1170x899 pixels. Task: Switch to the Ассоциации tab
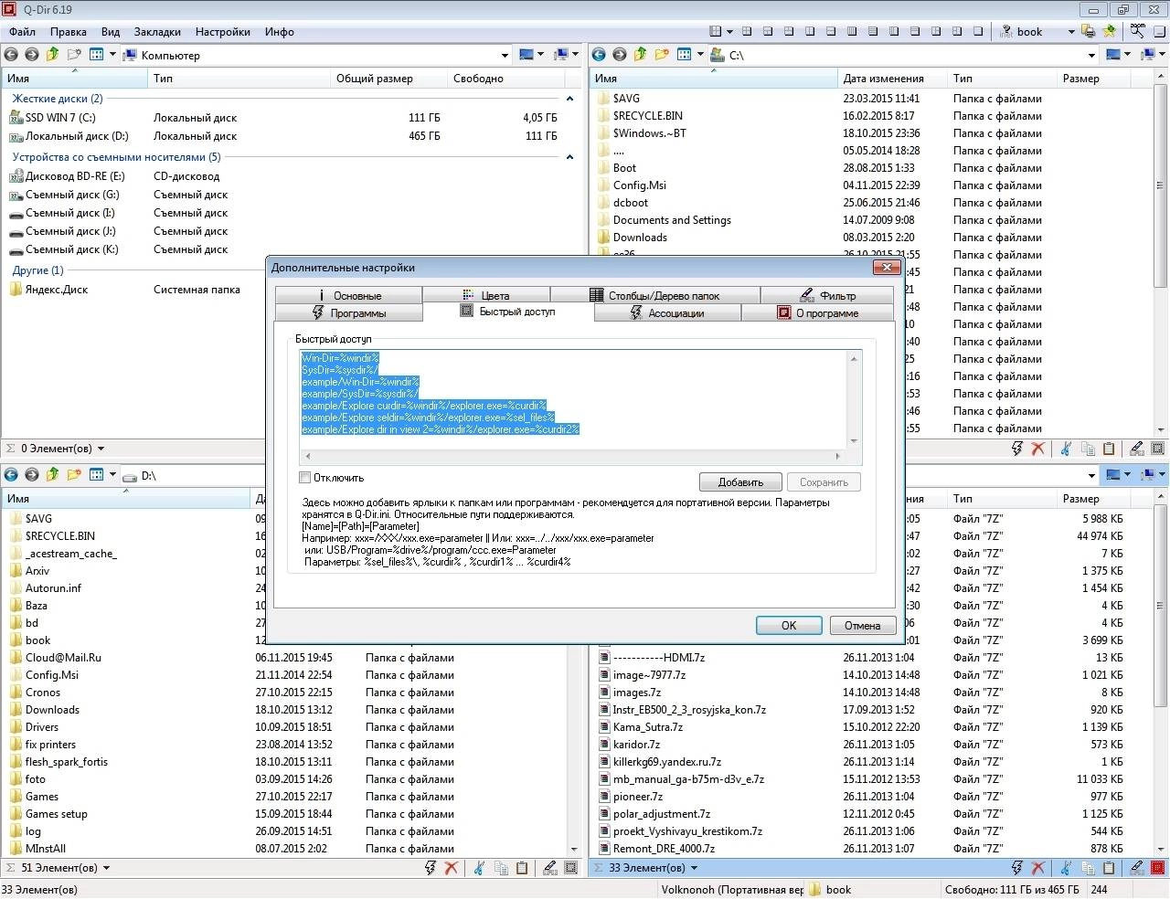(668, 312)
